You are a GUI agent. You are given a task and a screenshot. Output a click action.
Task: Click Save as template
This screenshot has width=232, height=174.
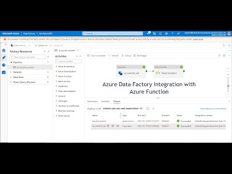pyautogui.click(x=96, y=56)
